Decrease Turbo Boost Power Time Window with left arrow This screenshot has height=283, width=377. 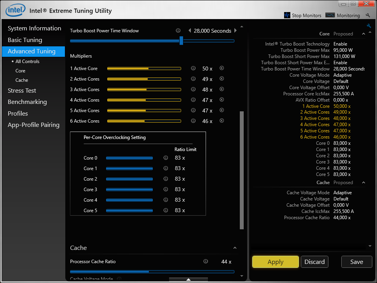point(190,31)
